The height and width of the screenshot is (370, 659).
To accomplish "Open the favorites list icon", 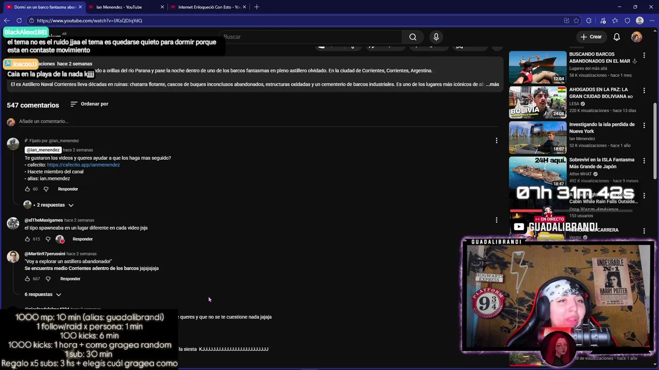I will pyautogui.click(x=615, y=21).
